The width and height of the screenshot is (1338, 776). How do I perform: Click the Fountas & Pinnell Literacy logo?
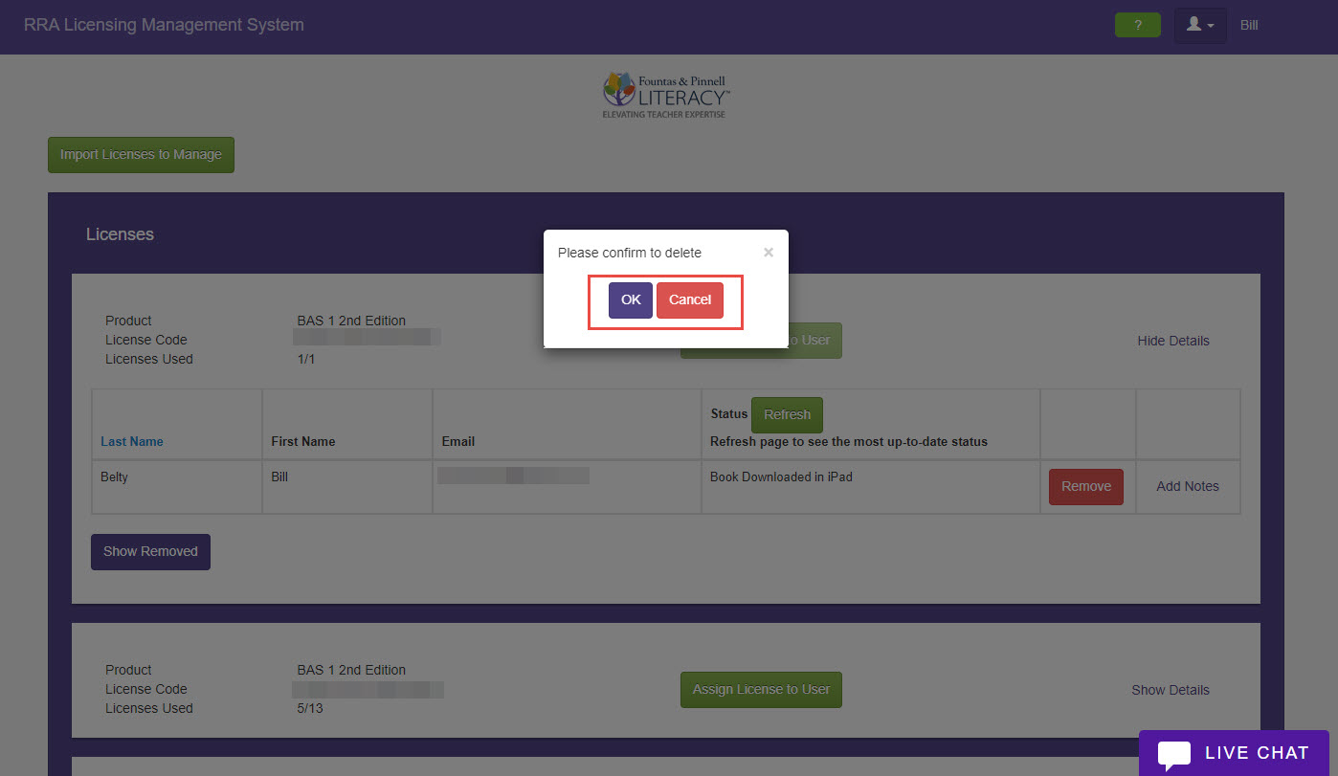(x=665, y=93)
